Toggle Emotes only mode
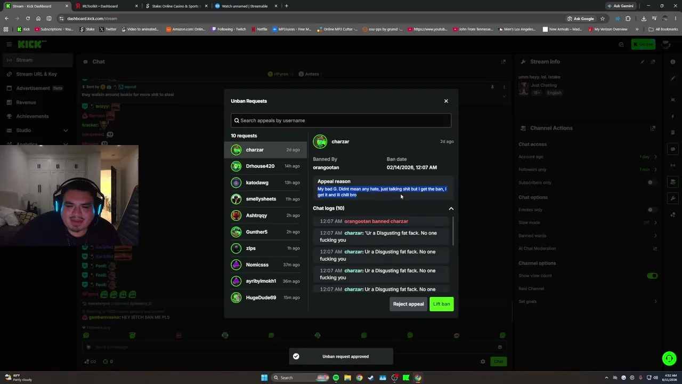Screen dimensions: 682x384 pos(652,210)
